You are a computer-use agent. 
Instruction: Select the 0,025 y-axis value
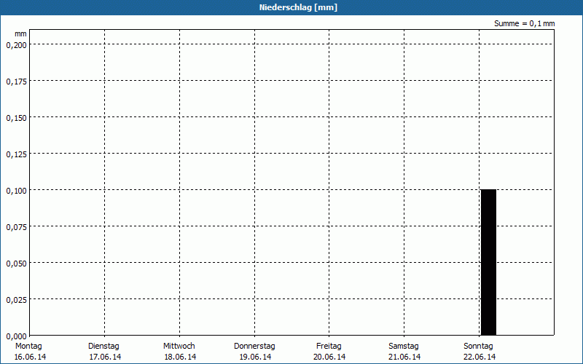pos(16,299)
